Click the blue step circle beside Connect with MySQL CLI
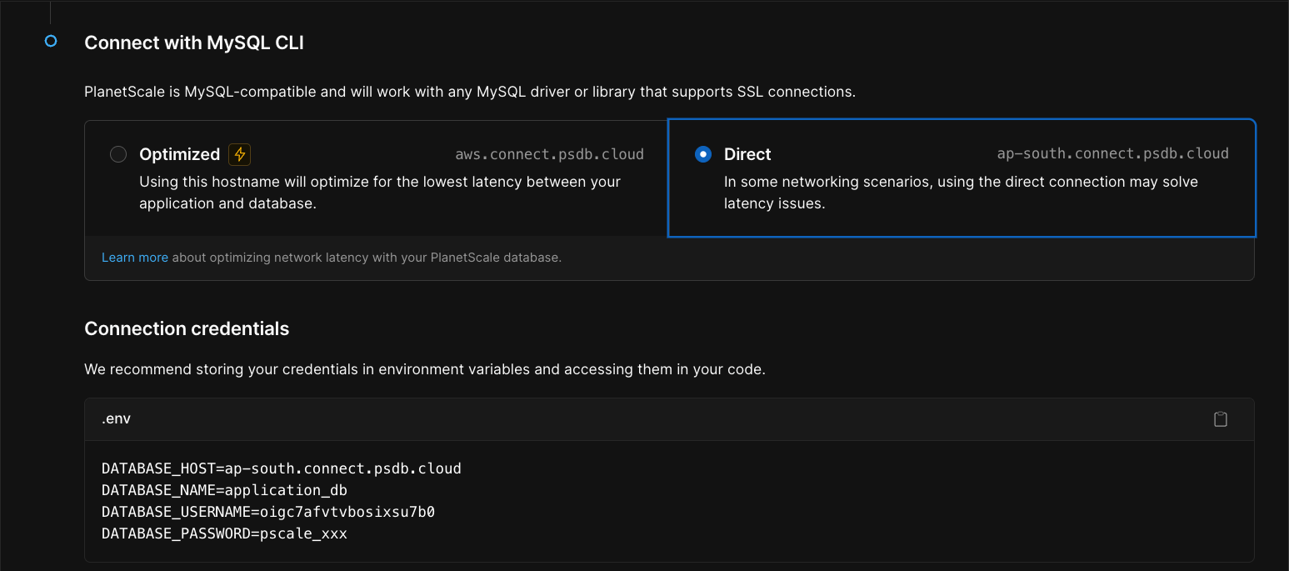 [x=51, y=41]
